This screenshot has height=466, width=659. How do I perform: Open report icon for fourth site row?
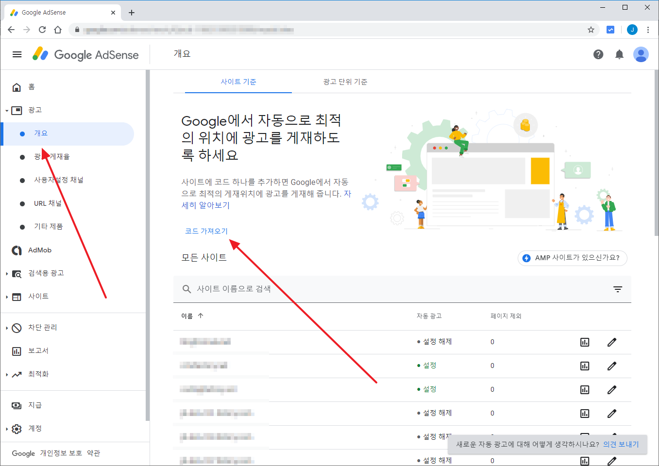pos(585,414)
